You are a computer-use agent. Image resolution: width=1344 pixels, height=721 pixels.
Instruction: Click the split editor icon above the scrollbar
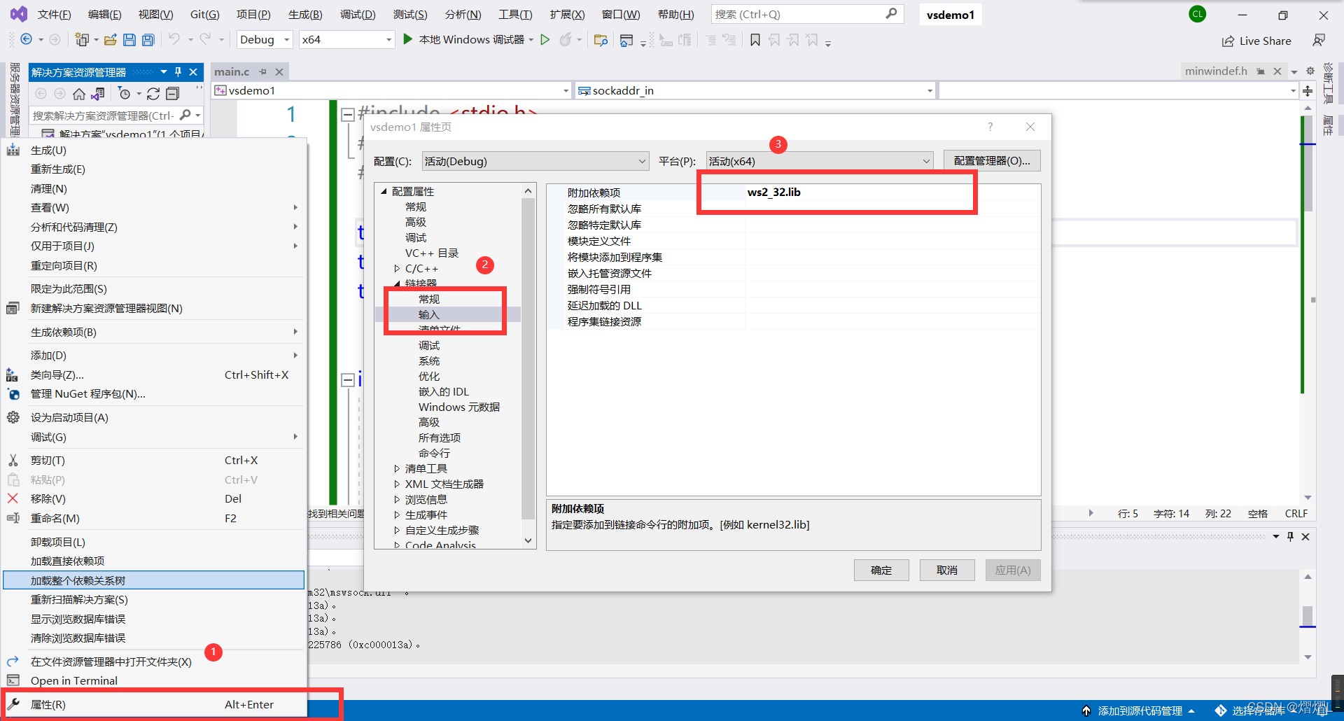coord(1308,90)
